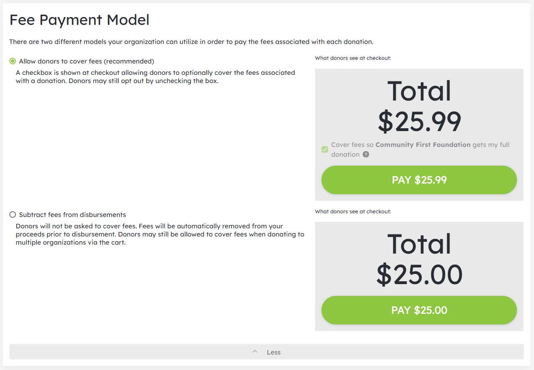The image size is (534, 370).
Task: Click the first 'What donors see at checkout' caption
Action: [x=353, y=58]
